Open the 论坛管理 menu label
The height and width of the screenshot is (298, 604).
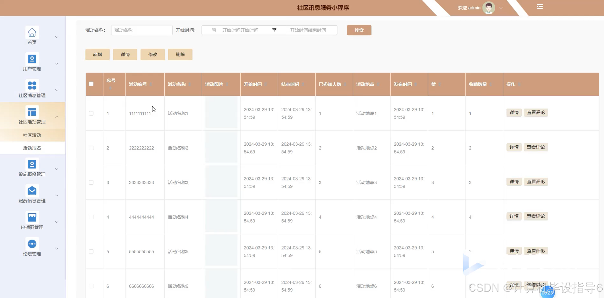pos(32,254)
